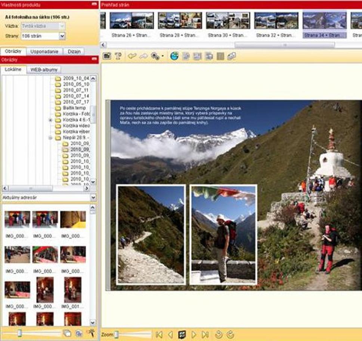Image resolution: width=362 pixels, height=341 pixels.
Task: Select the white text block on the page
Action: 180,115
